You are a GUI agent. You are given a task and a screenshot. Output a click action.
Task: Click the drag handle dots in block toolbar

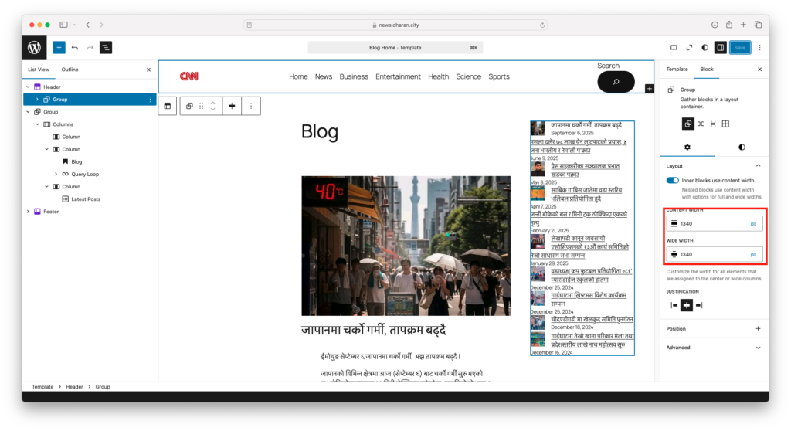click(202, 106)
